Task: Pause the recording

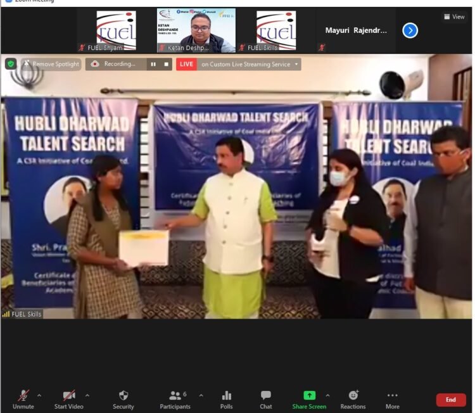Action: [x=153, y=64]
